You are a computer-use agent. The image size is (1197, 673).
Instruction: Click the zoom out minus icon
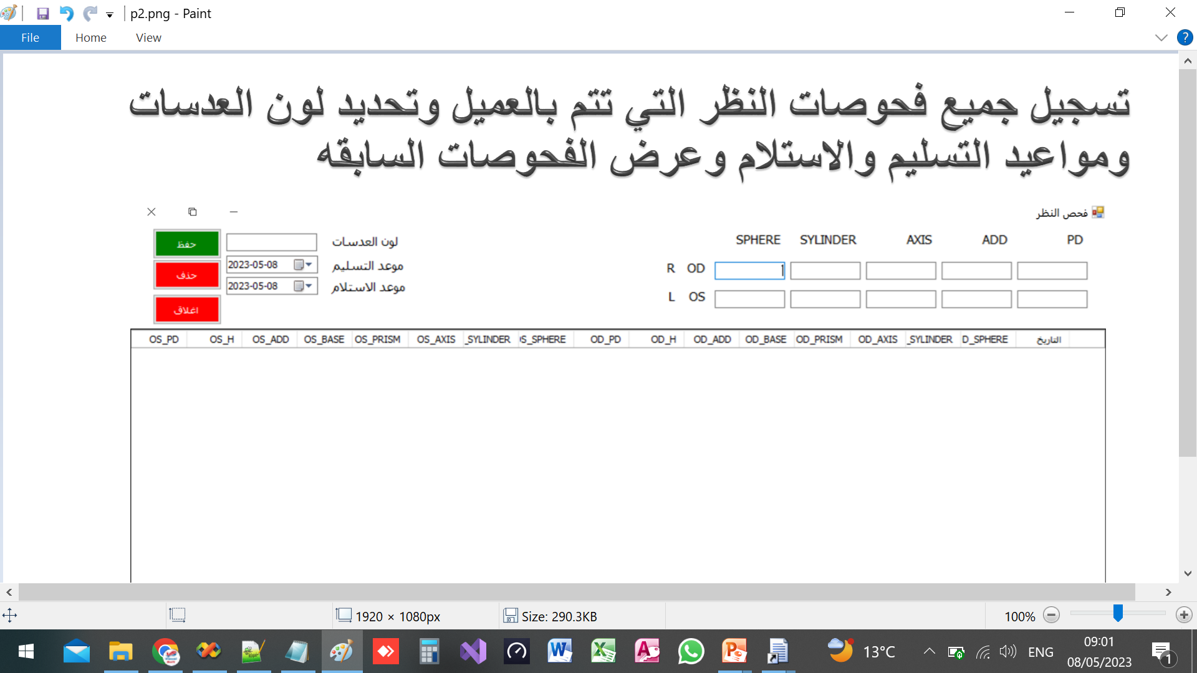tap(1051, 616)
